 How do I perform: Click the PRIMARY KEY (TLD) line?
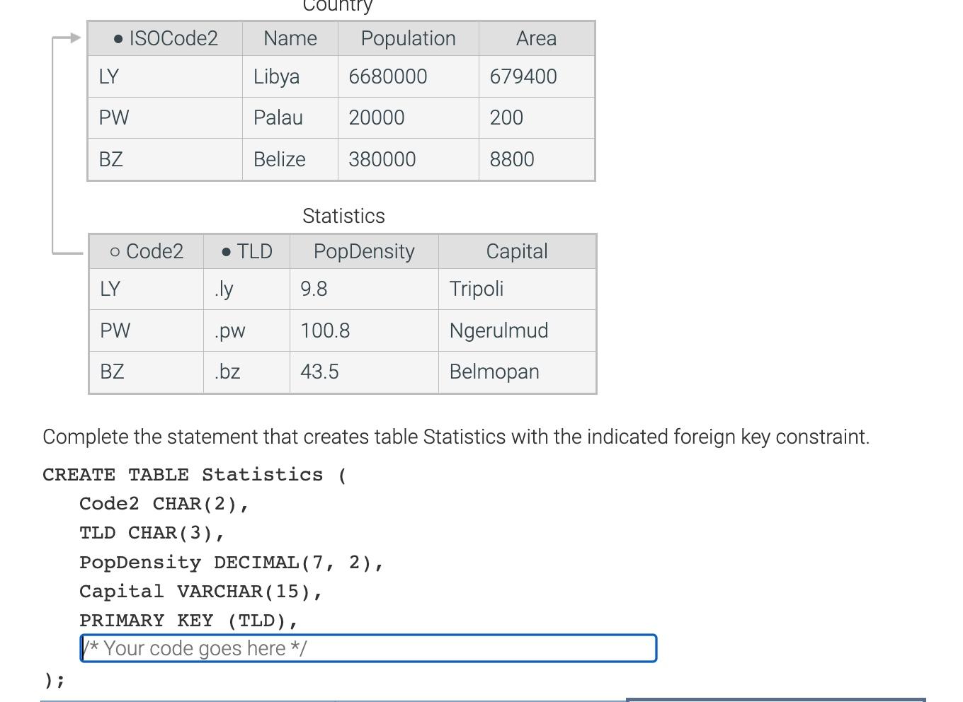coord(188,620)
